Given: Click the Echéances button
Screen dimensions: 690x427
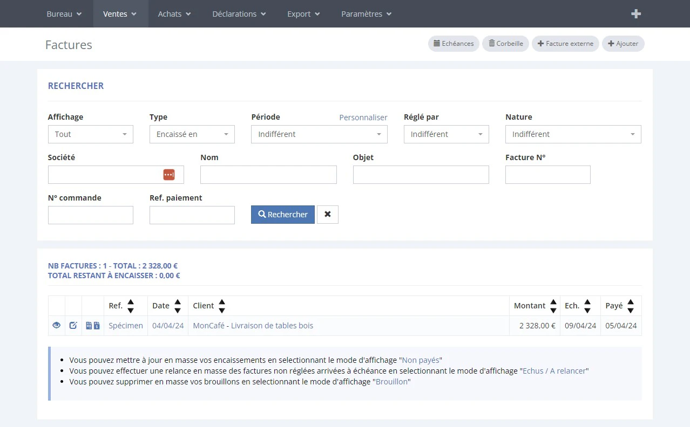Looking at the screenshot, I should tap(454, 44).
